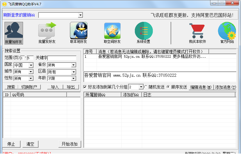Click the ID column header
Screen dimensions: 241x160
click(x=7, y=95)
